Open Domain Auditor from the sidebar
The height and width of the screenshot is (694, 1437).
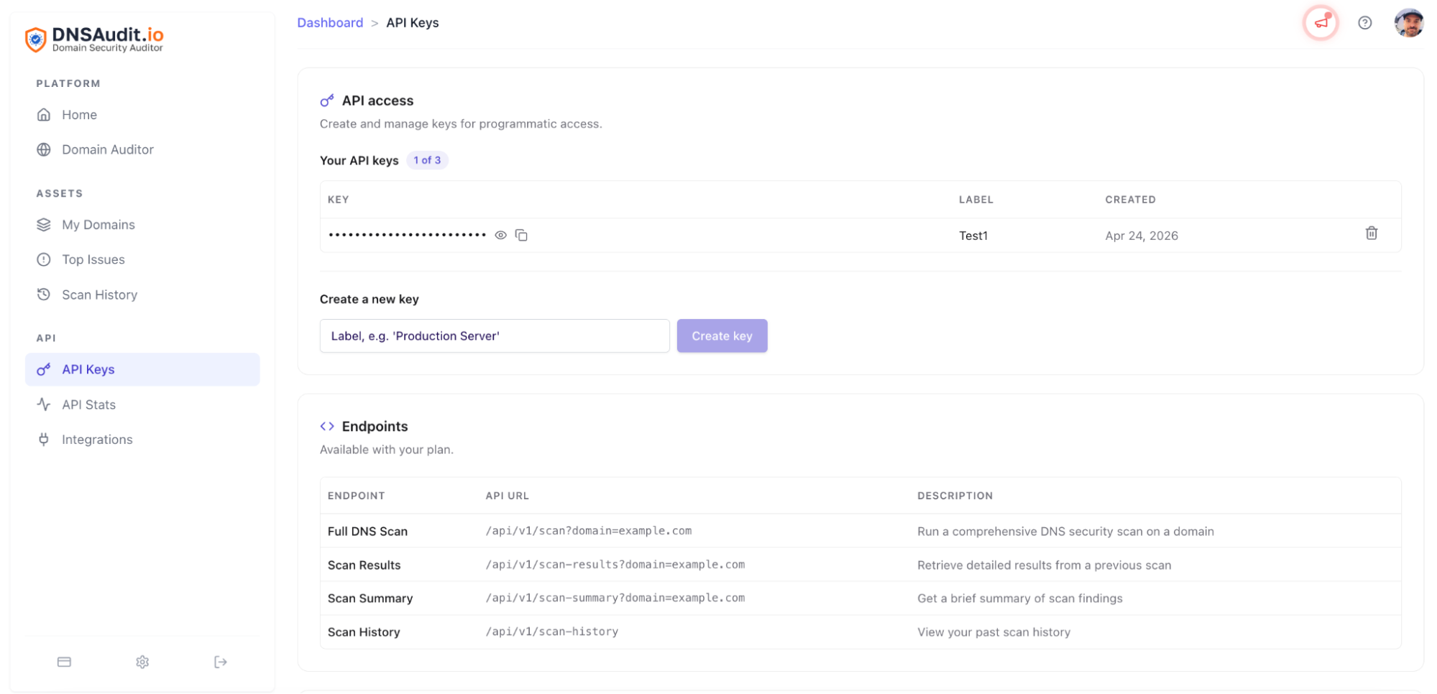[x=142, y=149]
